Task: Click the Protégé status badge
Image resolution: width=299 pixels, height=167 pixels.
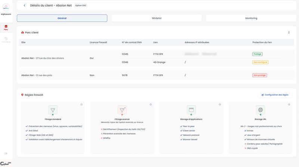Action: tap(257, 54)
